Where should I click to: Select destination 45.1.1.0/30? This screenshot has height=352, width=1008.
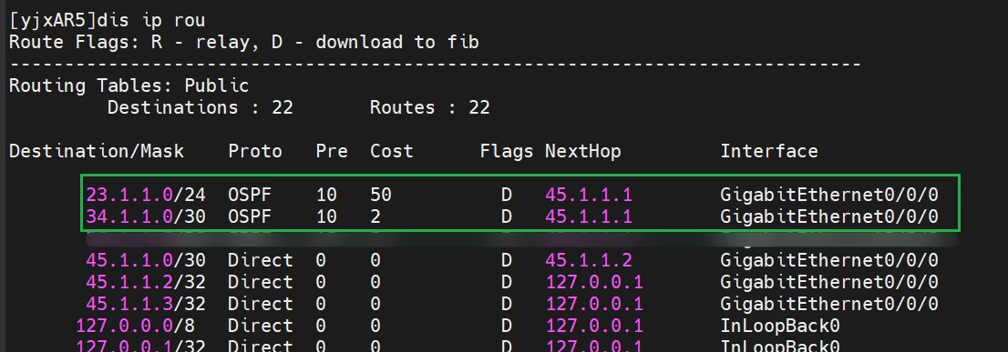145,259
